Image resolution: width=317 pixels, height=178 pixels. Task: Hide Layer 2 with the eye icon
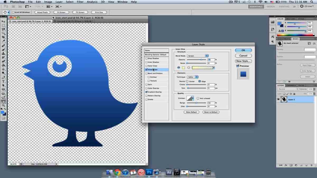click(278, 99)
